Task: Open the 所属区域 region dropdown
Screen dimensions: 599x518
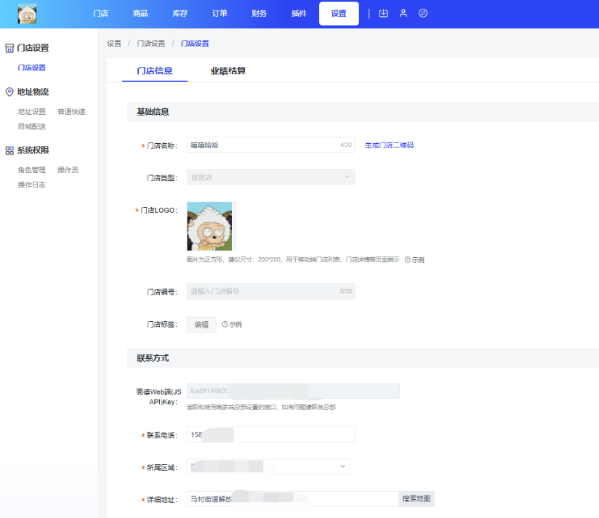Action: [268, 466]
